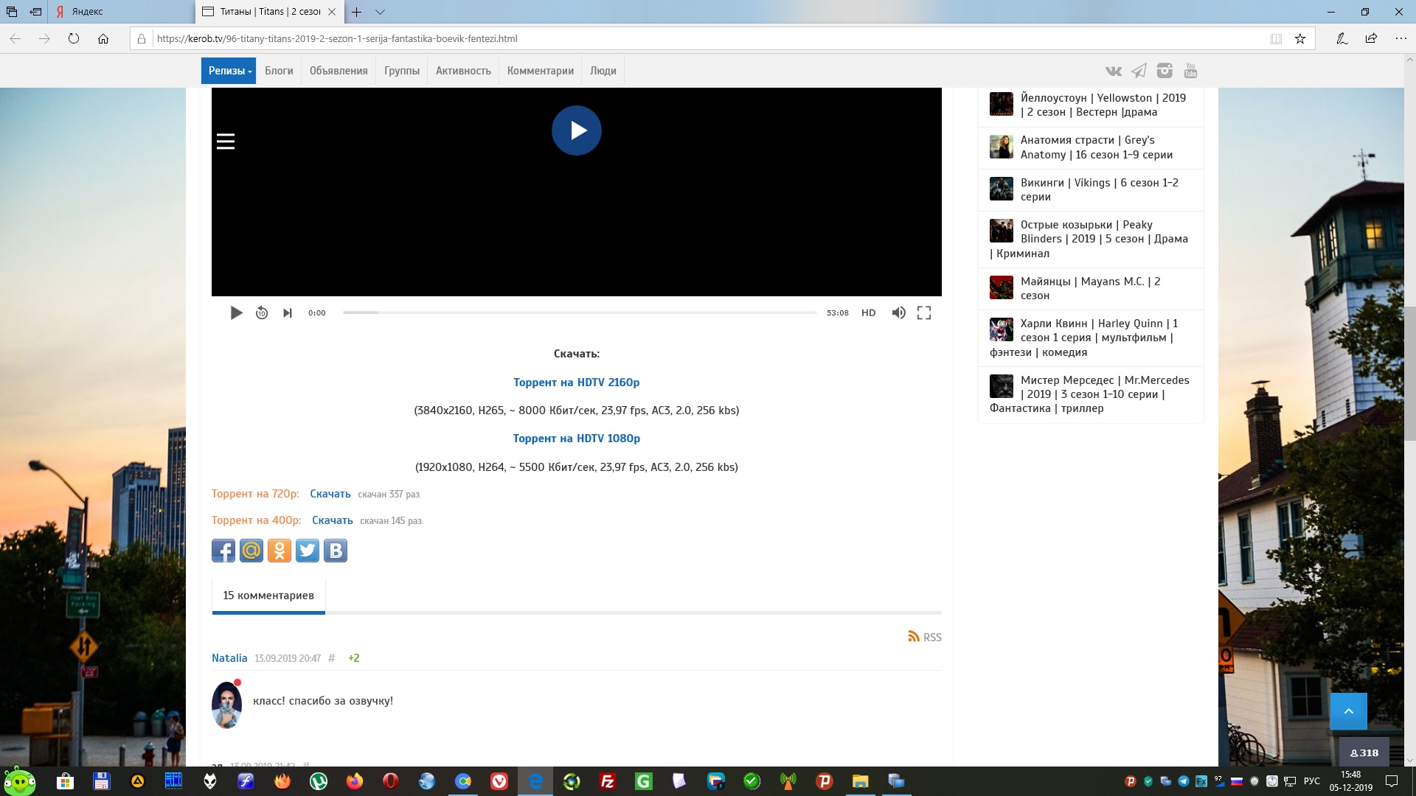Share page on Twitter
Screen dimensions: 1416x796
pyautogui.click(x=308, y=551)
